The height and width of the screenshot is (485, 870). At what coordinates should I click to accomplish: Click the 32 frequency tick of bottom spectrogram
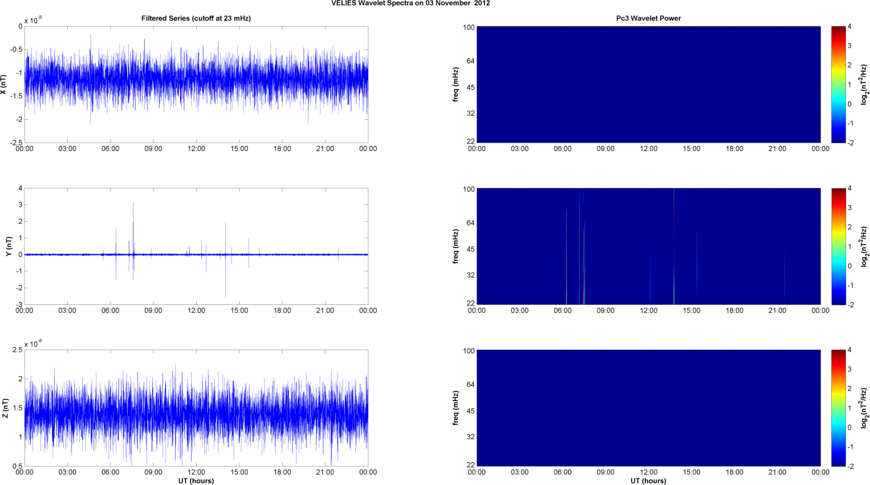tap(471, 437)
